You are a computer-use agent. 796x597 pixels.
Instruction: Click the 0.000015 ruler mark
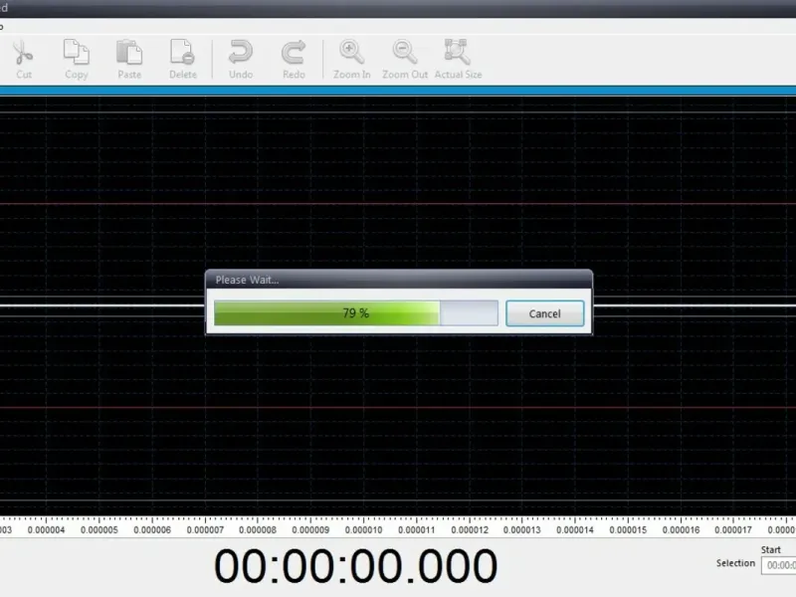click(628, 529)
